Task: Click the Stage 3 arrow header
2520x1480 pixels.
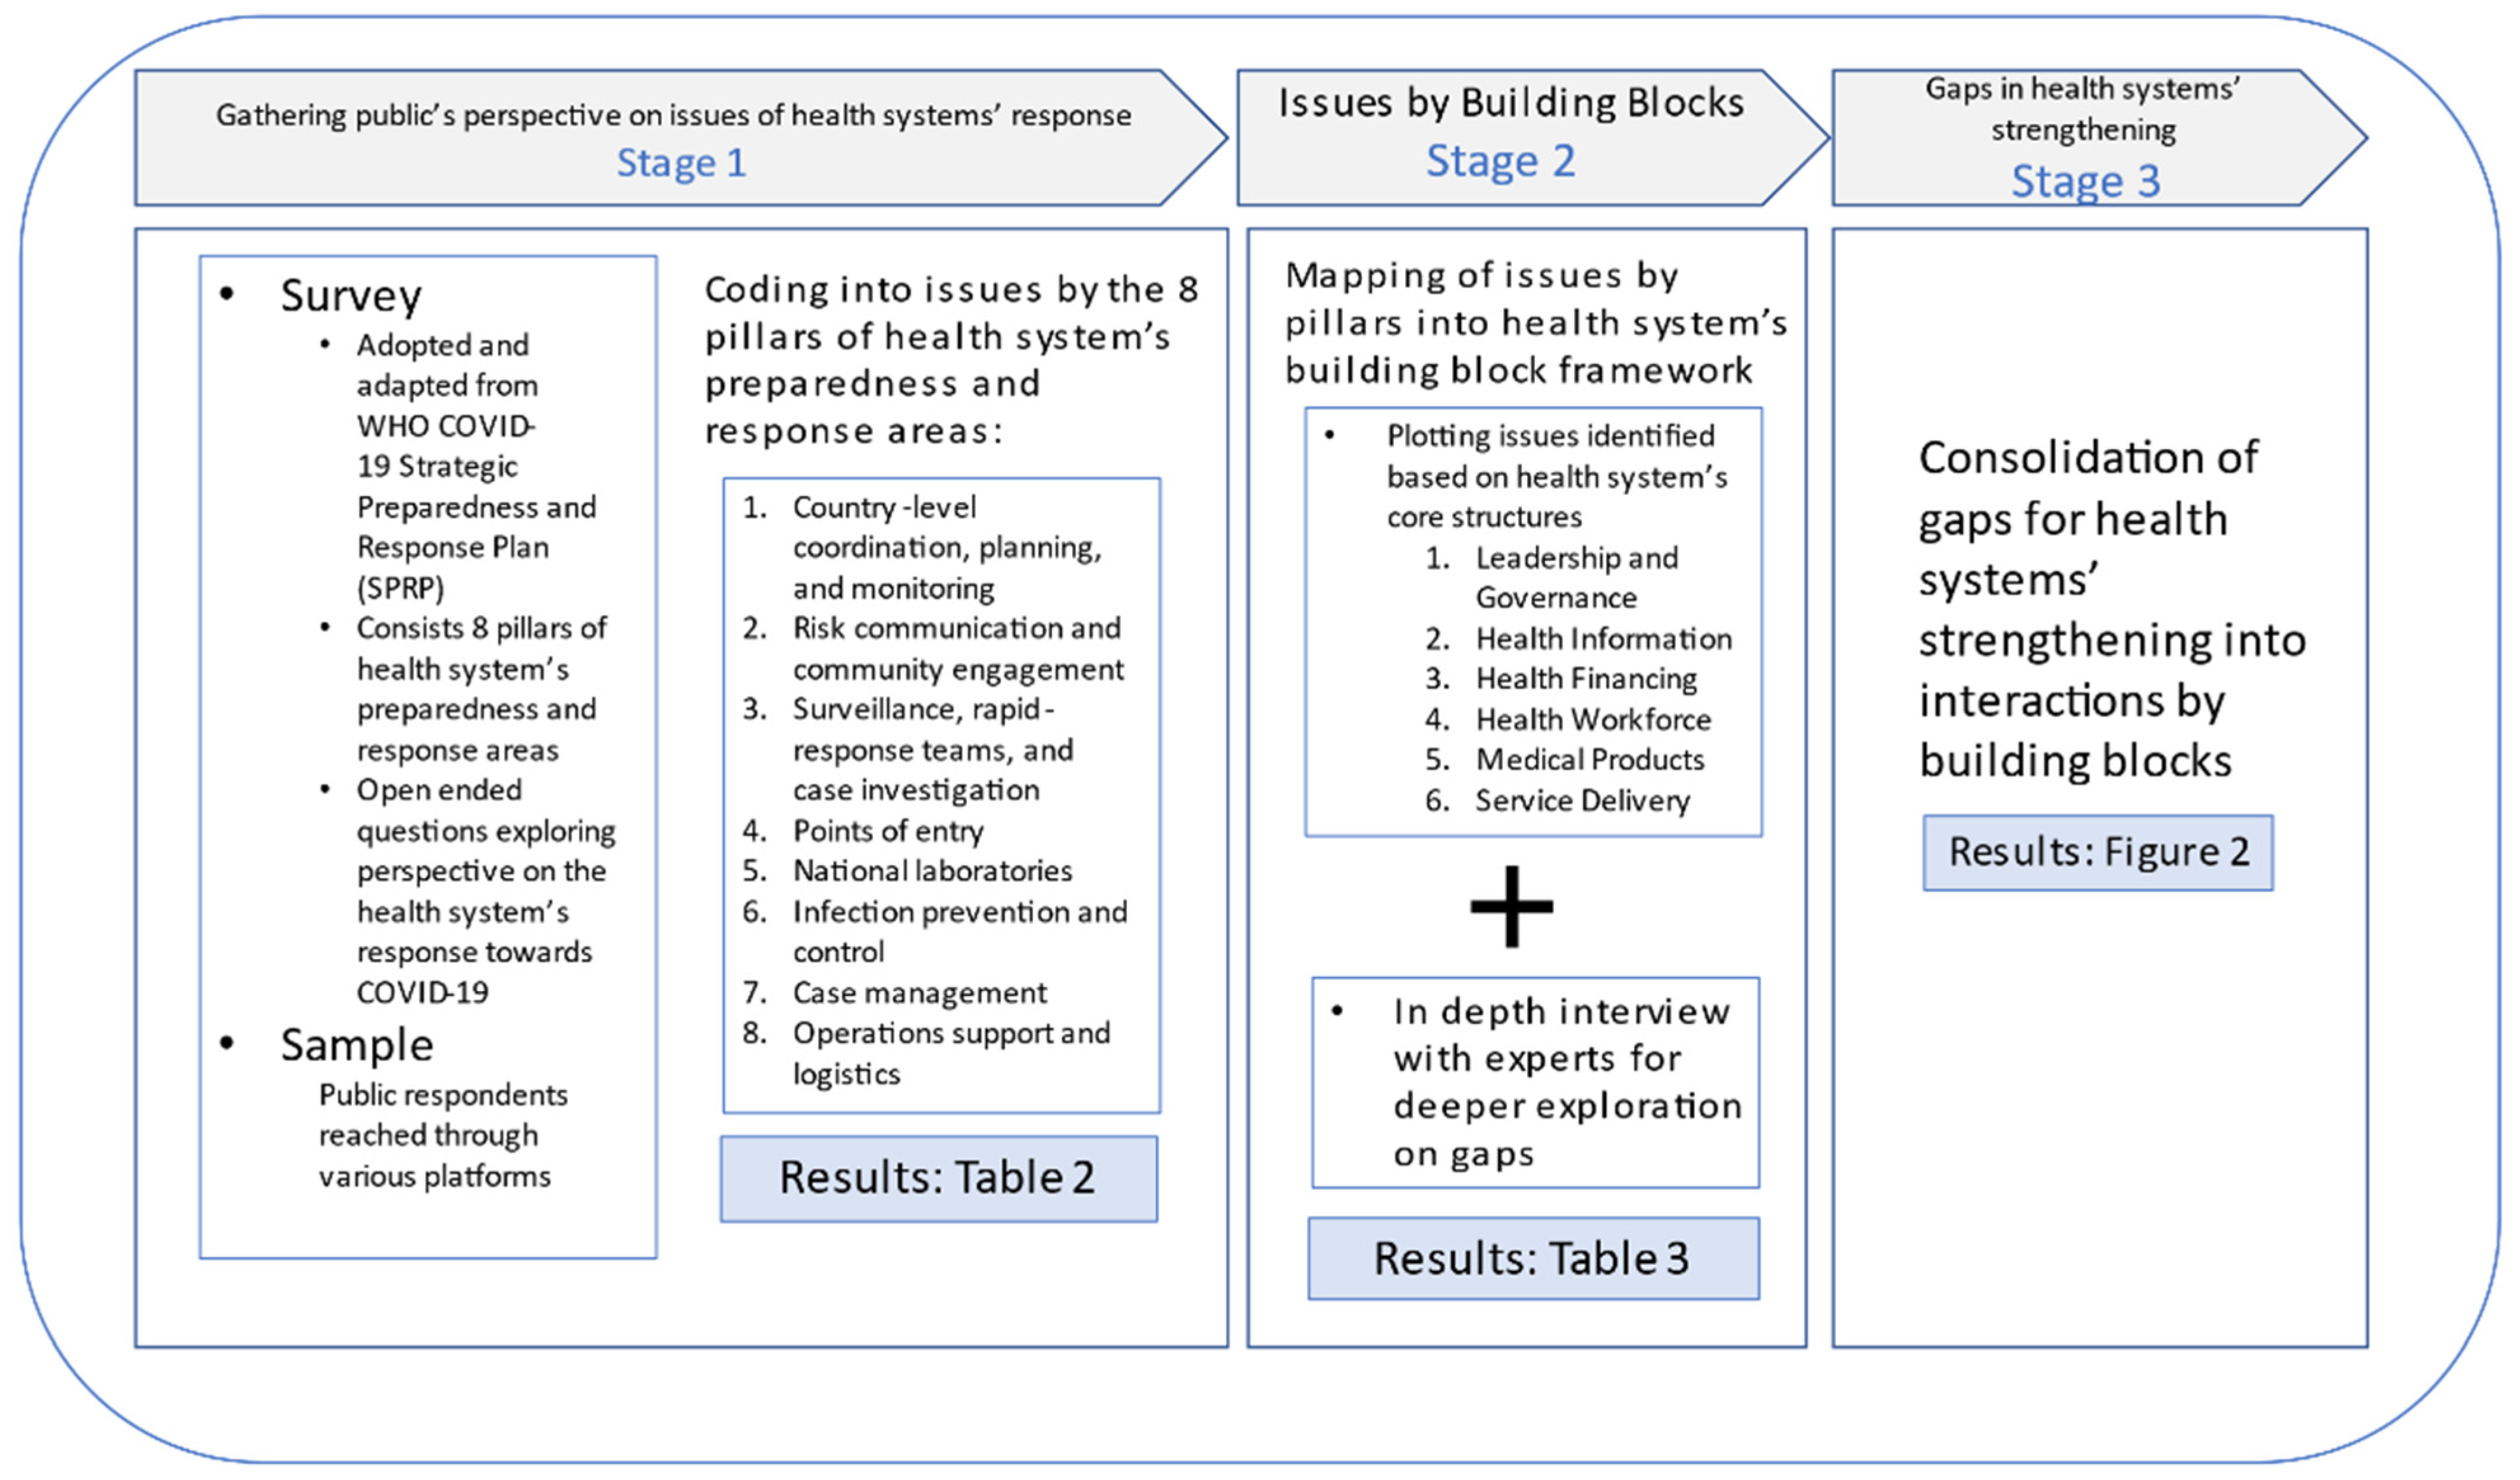Action: click(x=2099, y=138)
